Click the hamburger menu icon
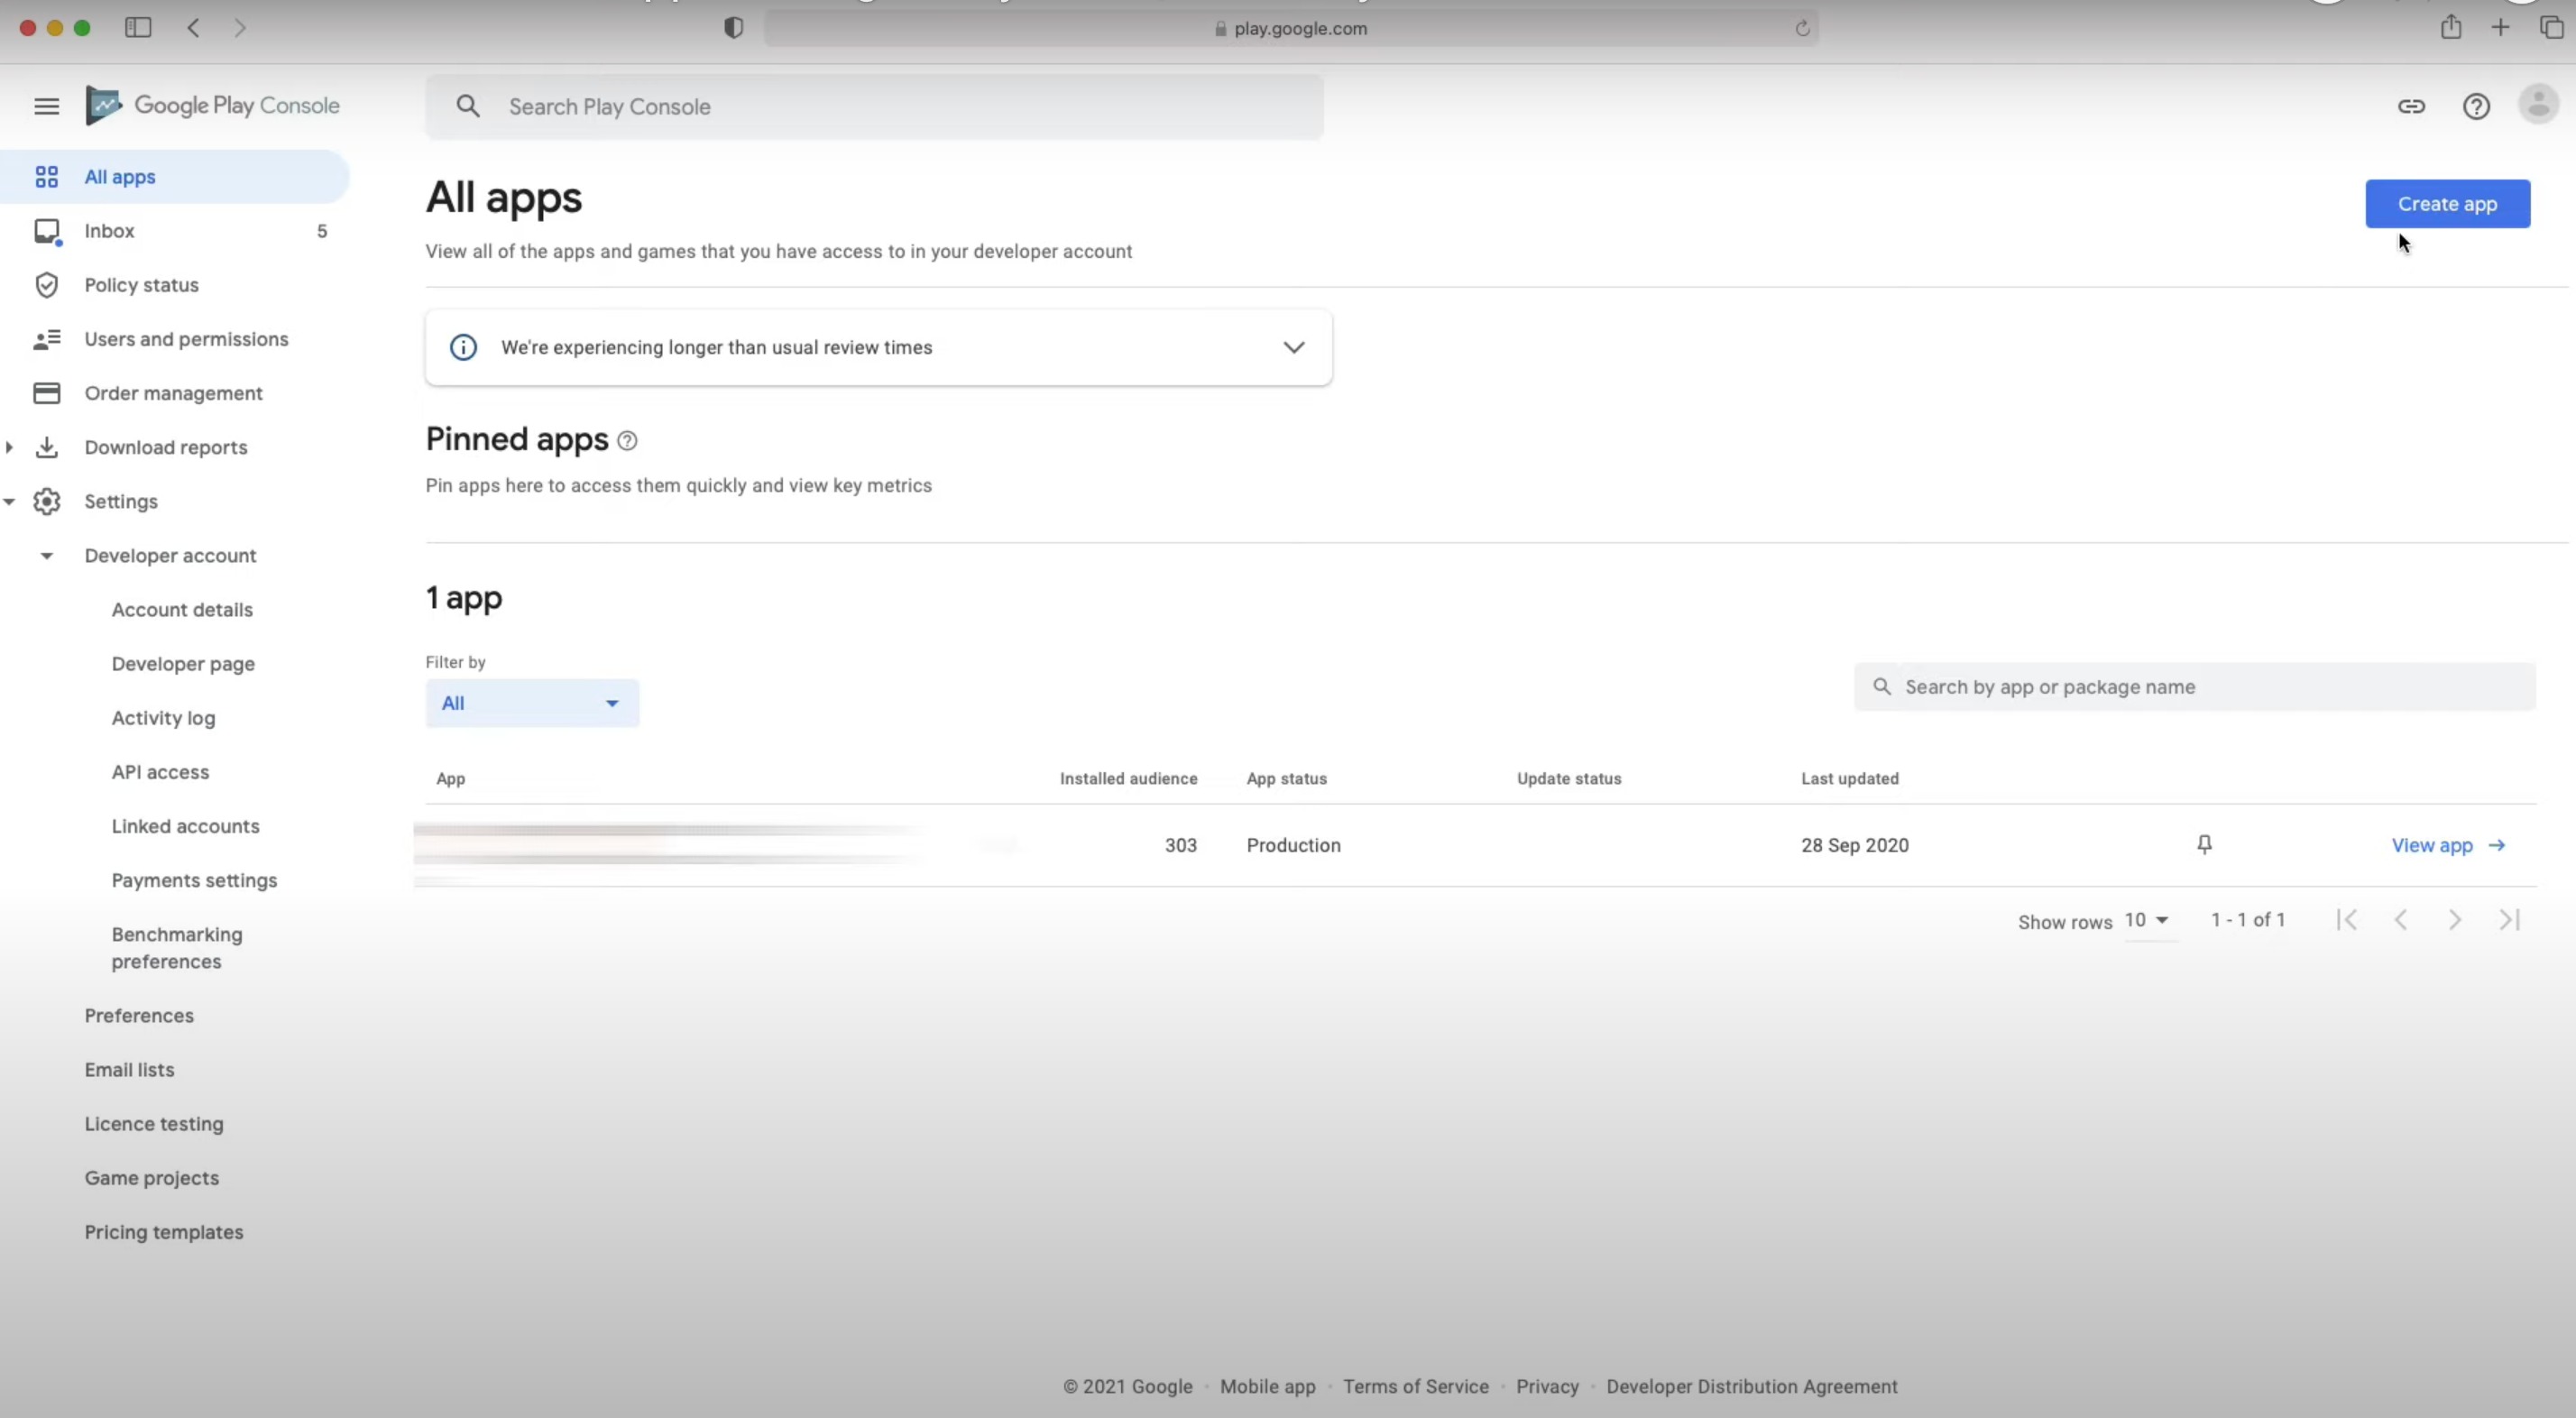The height and width of the screenshot is (1418, 2576). (46, 106)
